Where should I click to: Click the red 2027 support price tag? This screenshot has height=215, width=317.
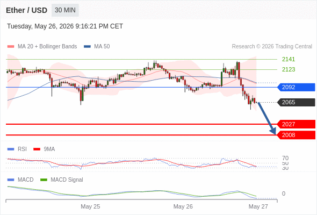[x=296, y=124]
